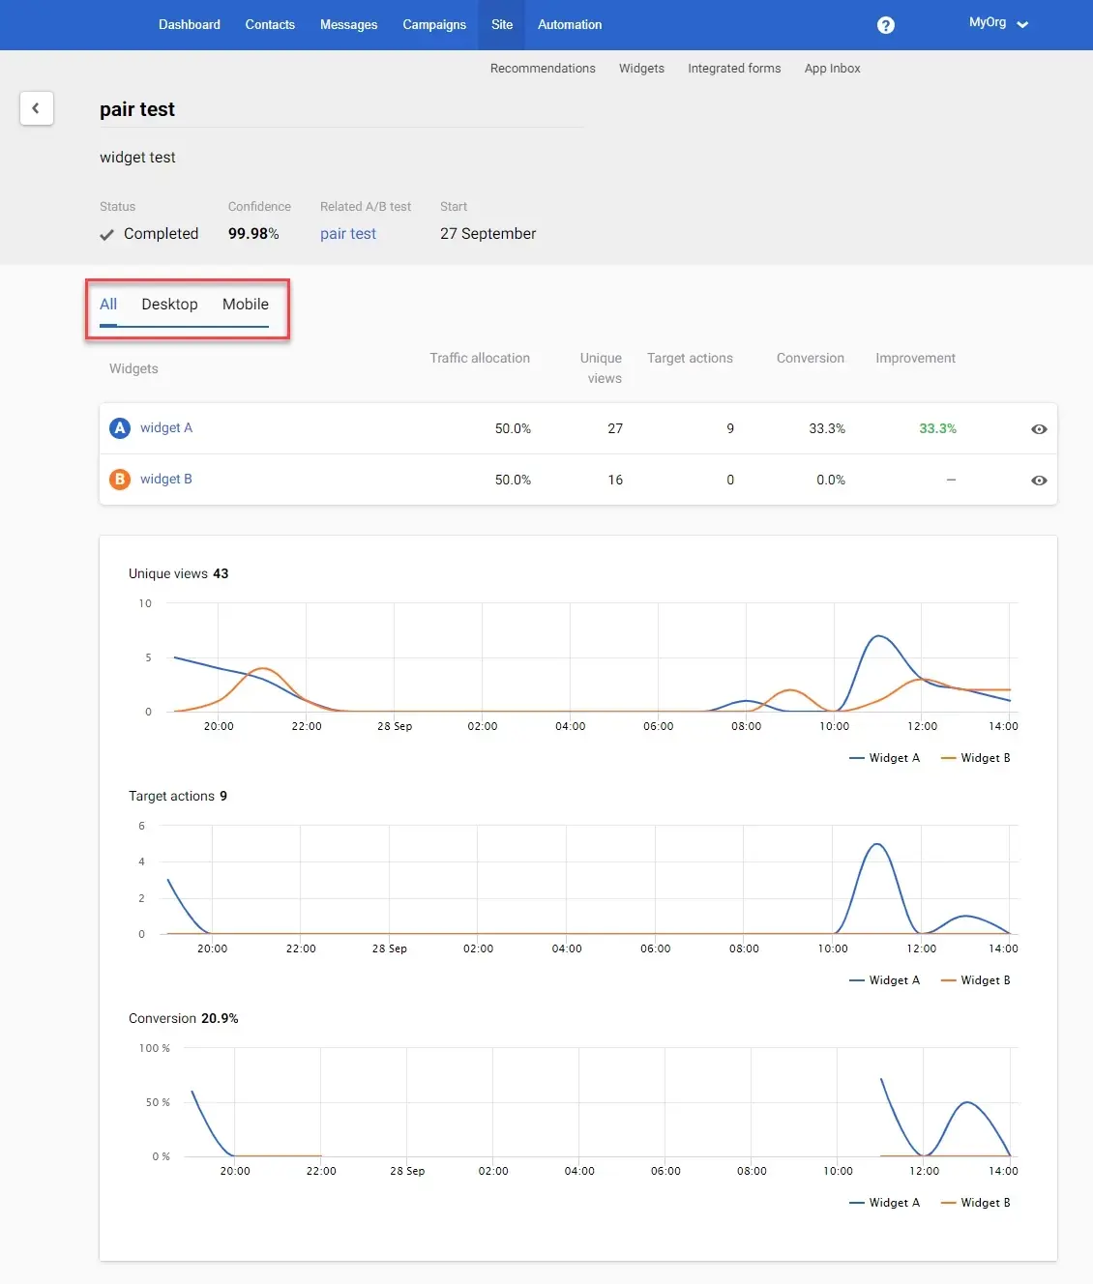Viewport: 1093px width, 1284px height.
Task: Open App Inbox from the secondary navigation
Action: 831,68
